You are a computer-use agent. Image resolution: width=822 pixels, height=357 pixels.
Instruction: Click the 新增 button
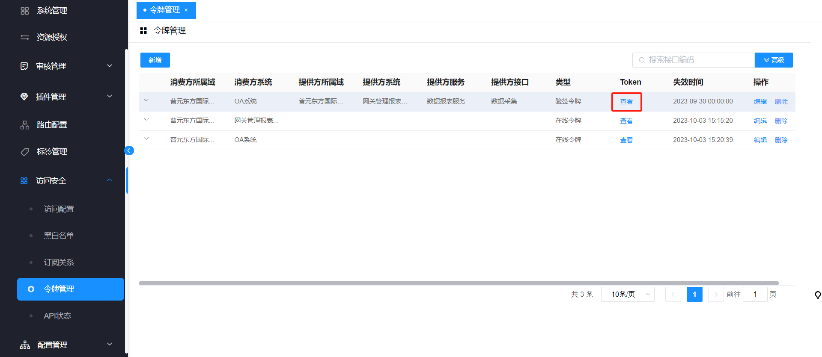point(155,60)
